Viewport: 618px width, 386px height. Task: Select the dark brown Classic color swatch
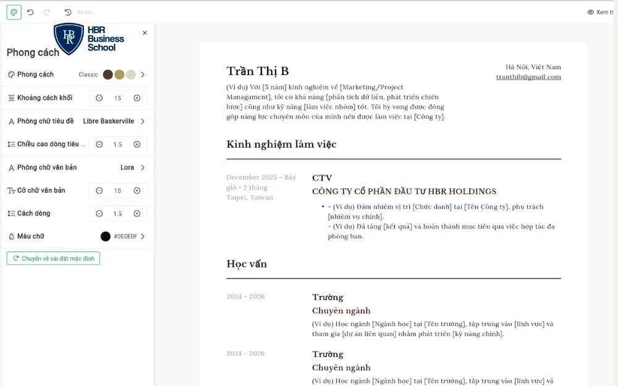click(x=108, y=75)
